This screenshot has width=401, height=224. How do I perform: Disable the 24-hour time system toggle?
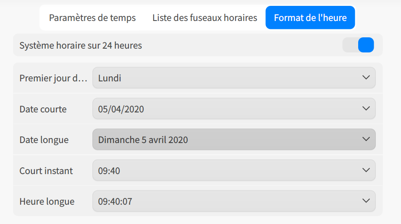click(358, 45)
